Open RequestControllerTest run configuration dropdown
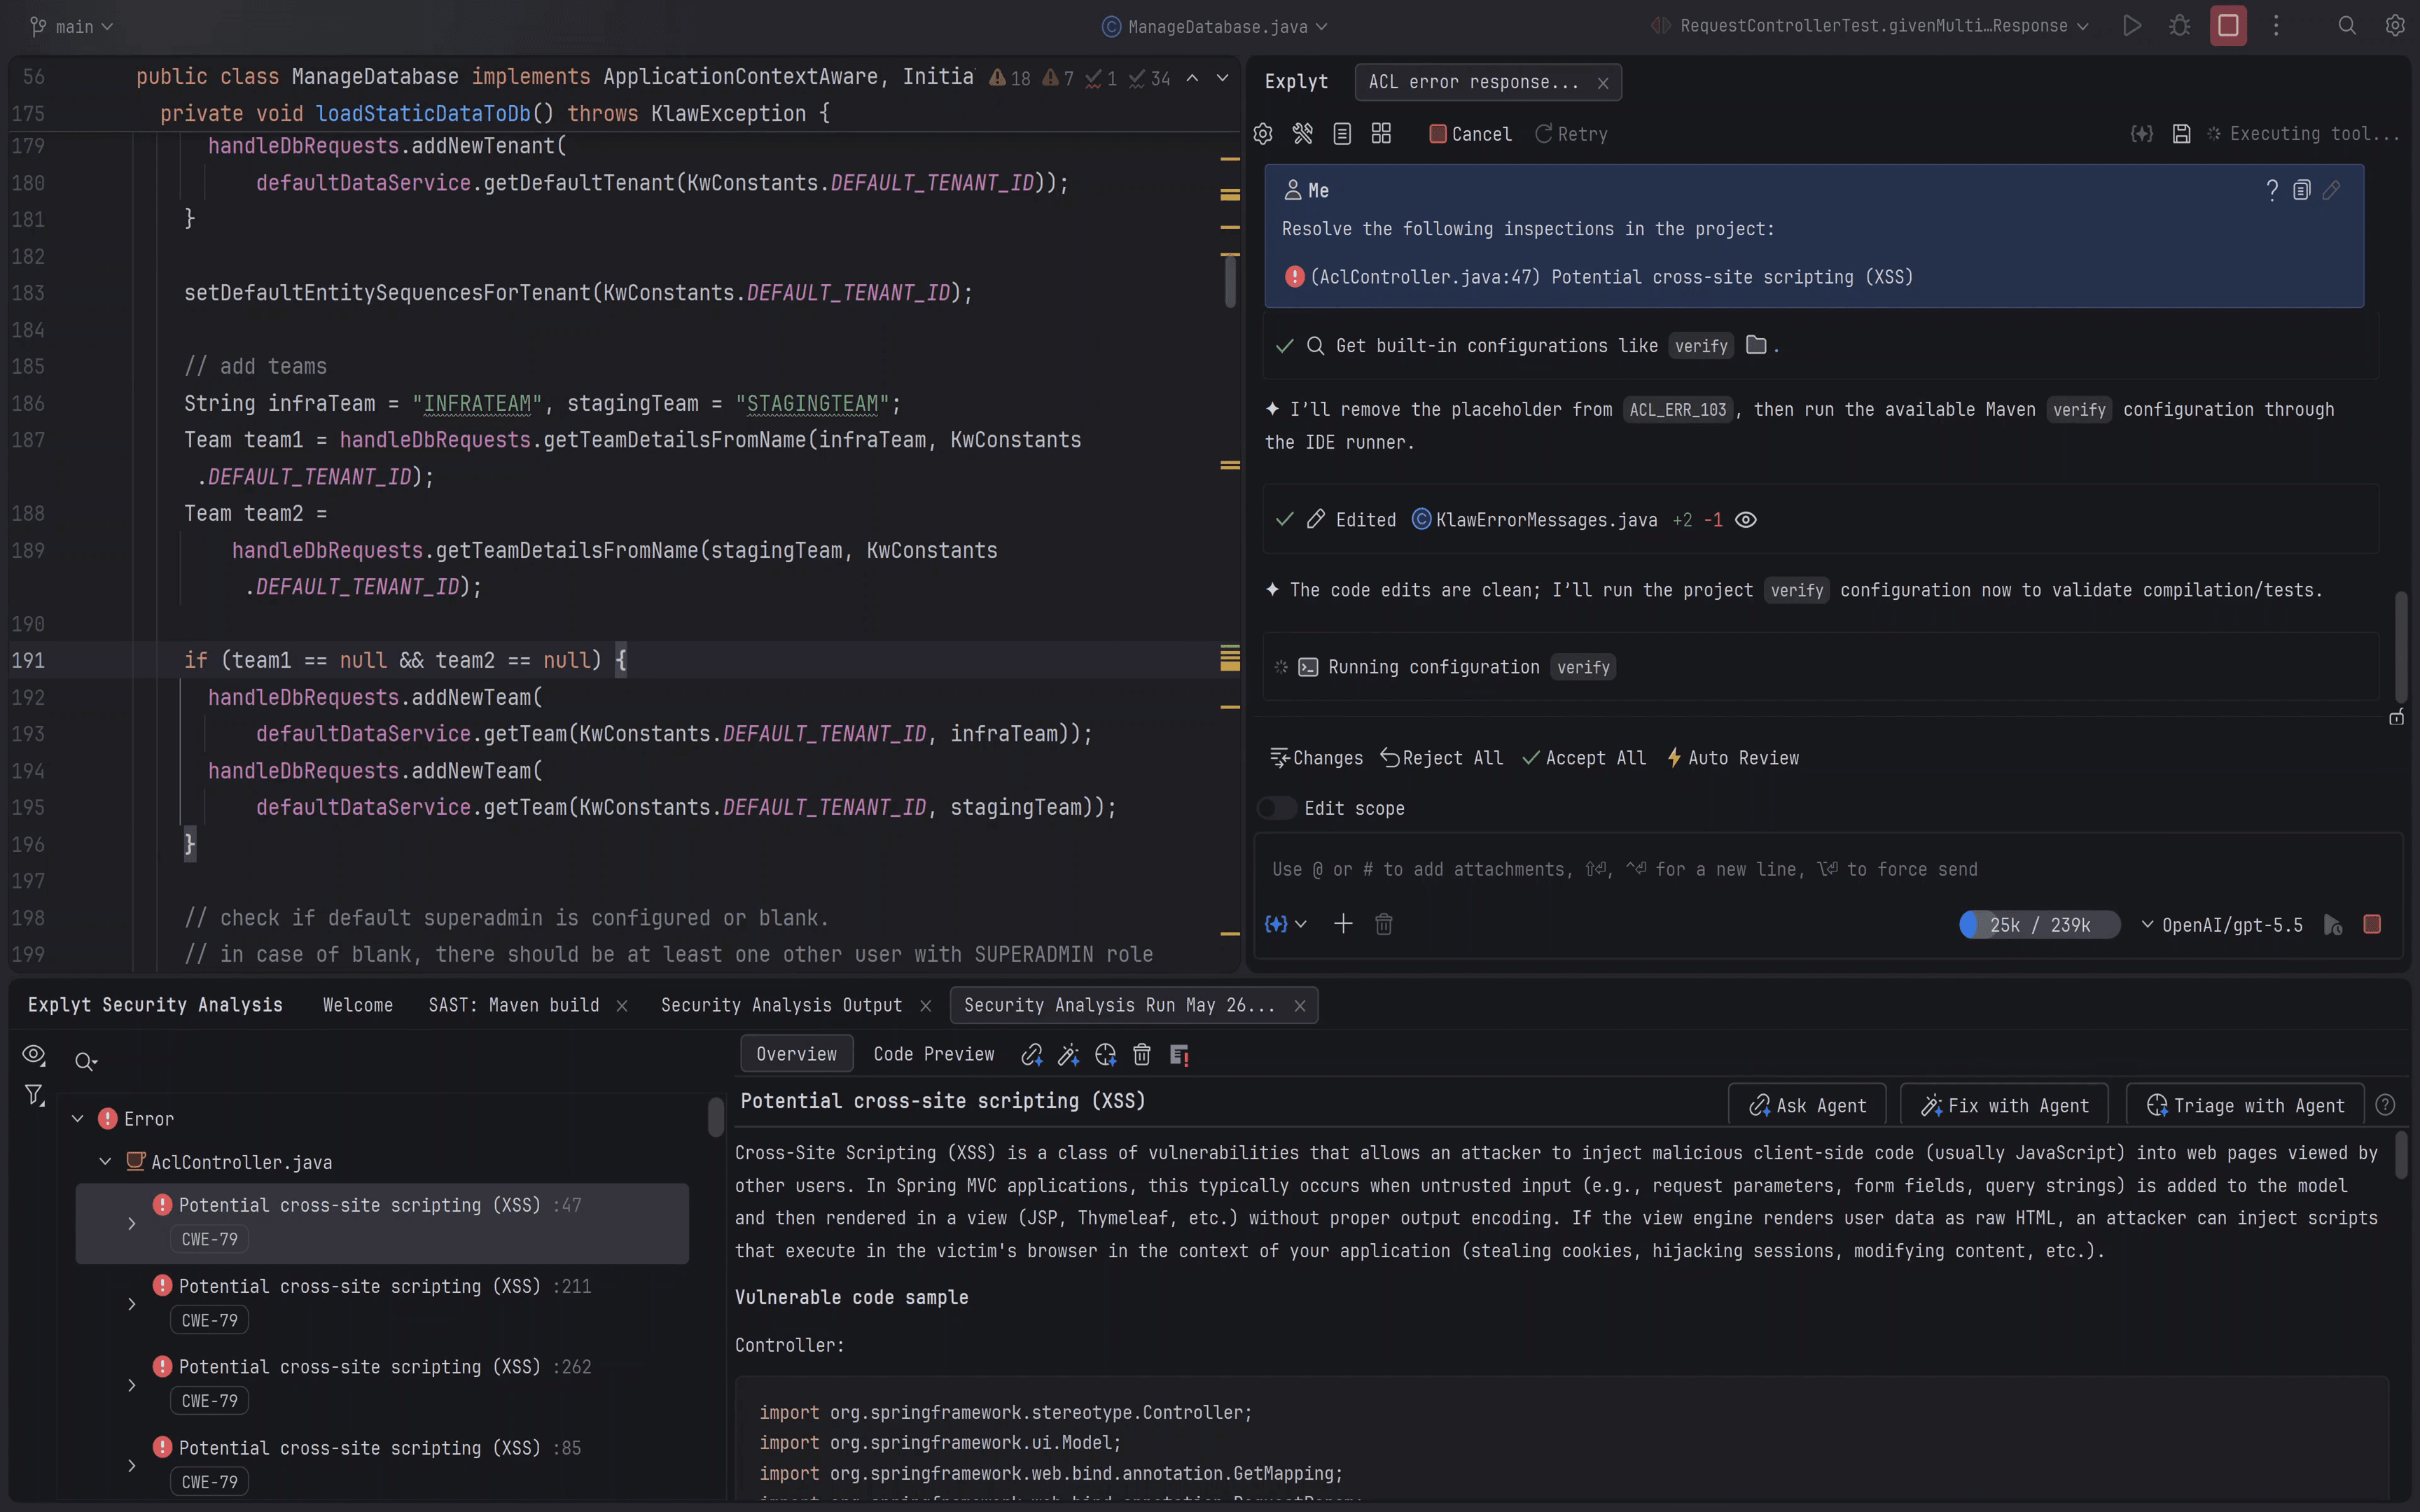2420x1512 pixels. pos(1869,26)
